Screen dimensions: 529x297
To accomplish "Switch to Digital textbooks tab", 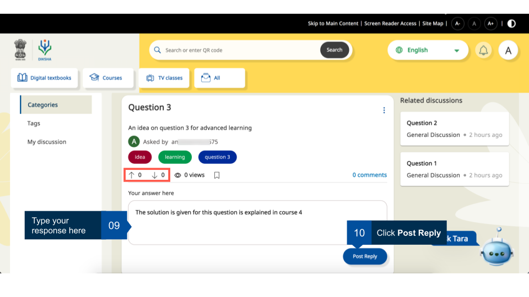I will click(45, 78).
